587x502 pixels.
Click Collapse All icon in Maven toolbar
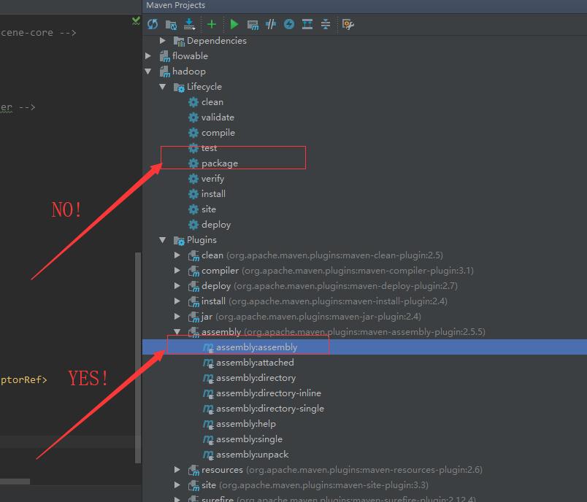(x=326, y=24)
